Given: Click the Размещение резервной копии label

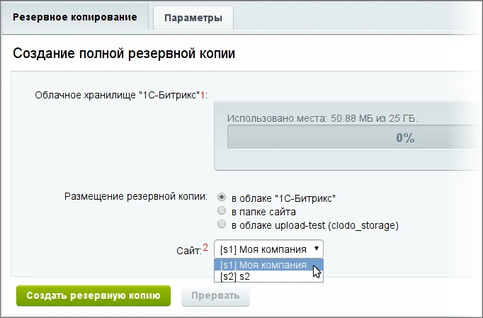Looking at the screenshot, I should (x=136, y=197).
